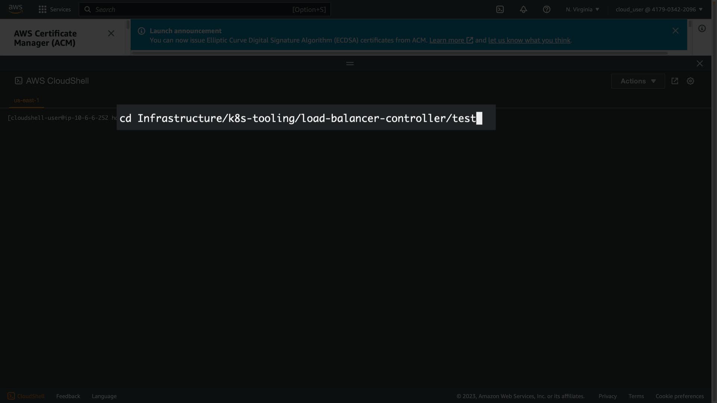The width and height of the screenshot is (717, 403).
Task: Open the notifications bell
Action: point(523,9)
